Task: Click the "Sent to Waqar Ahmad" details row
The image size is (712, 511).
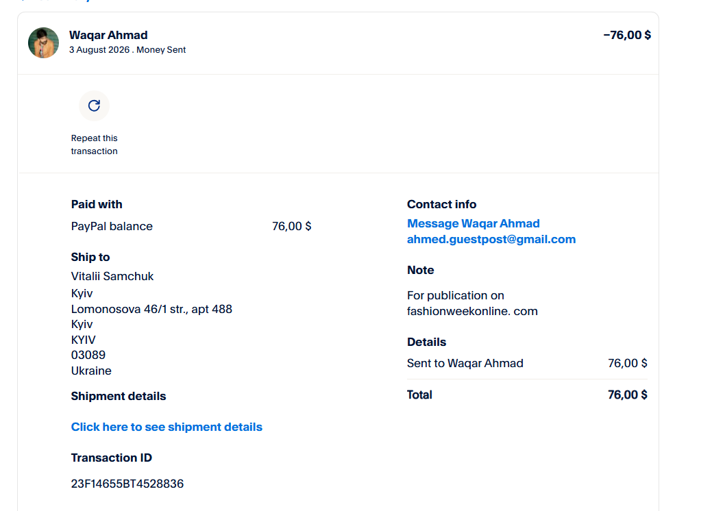Action: pyautogui.click(x=527, y=363)
